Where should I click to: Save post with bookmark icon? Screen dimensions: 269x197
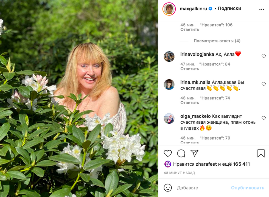pyautogui.click(x=261, y=153)
